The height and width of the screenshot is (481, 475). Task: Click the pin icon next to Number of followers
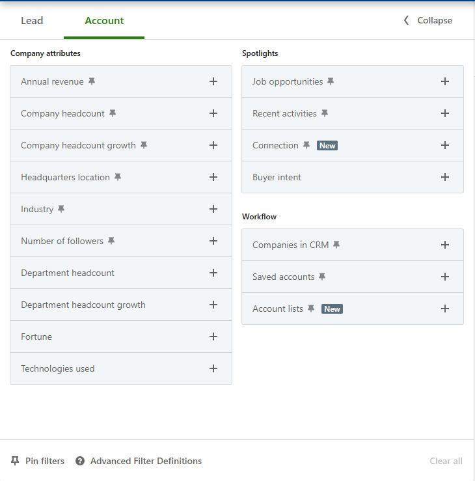[x=111, y=241]
